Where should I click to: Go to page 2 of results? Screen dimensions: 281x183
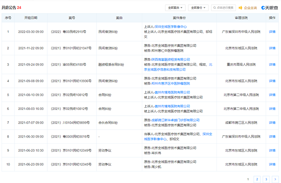coord(257,179)
